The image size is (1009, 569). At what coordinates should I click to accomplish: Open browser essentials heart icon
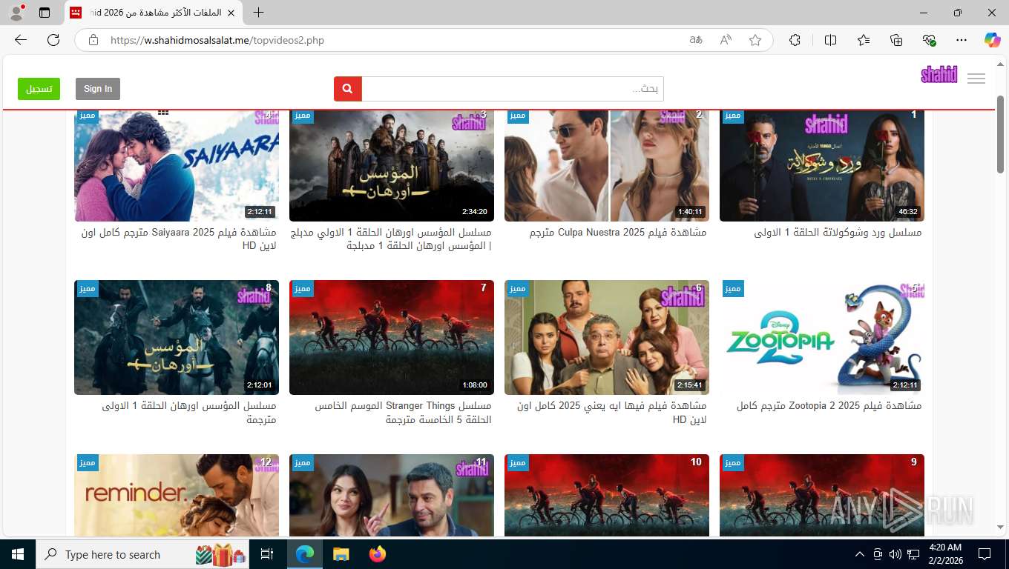click(x=929, y=40)
